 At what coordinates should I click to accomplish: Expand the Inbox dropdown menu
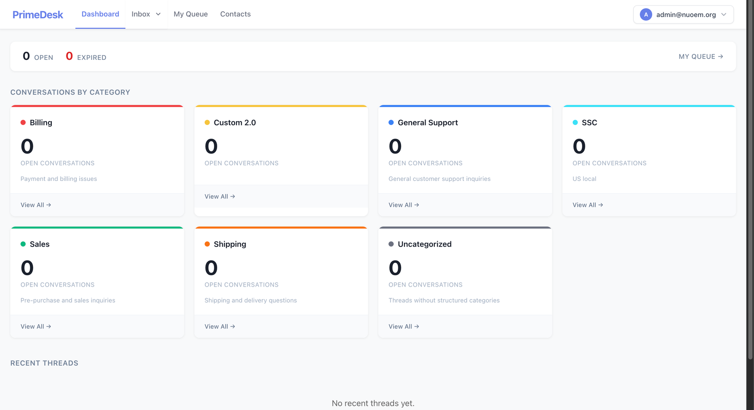pyautogui.click(x=146, y=14)
